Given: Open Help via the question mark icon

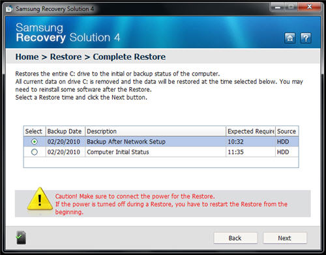Looking at the screenshot, I should pyautogui.click(x=306, y=38).
